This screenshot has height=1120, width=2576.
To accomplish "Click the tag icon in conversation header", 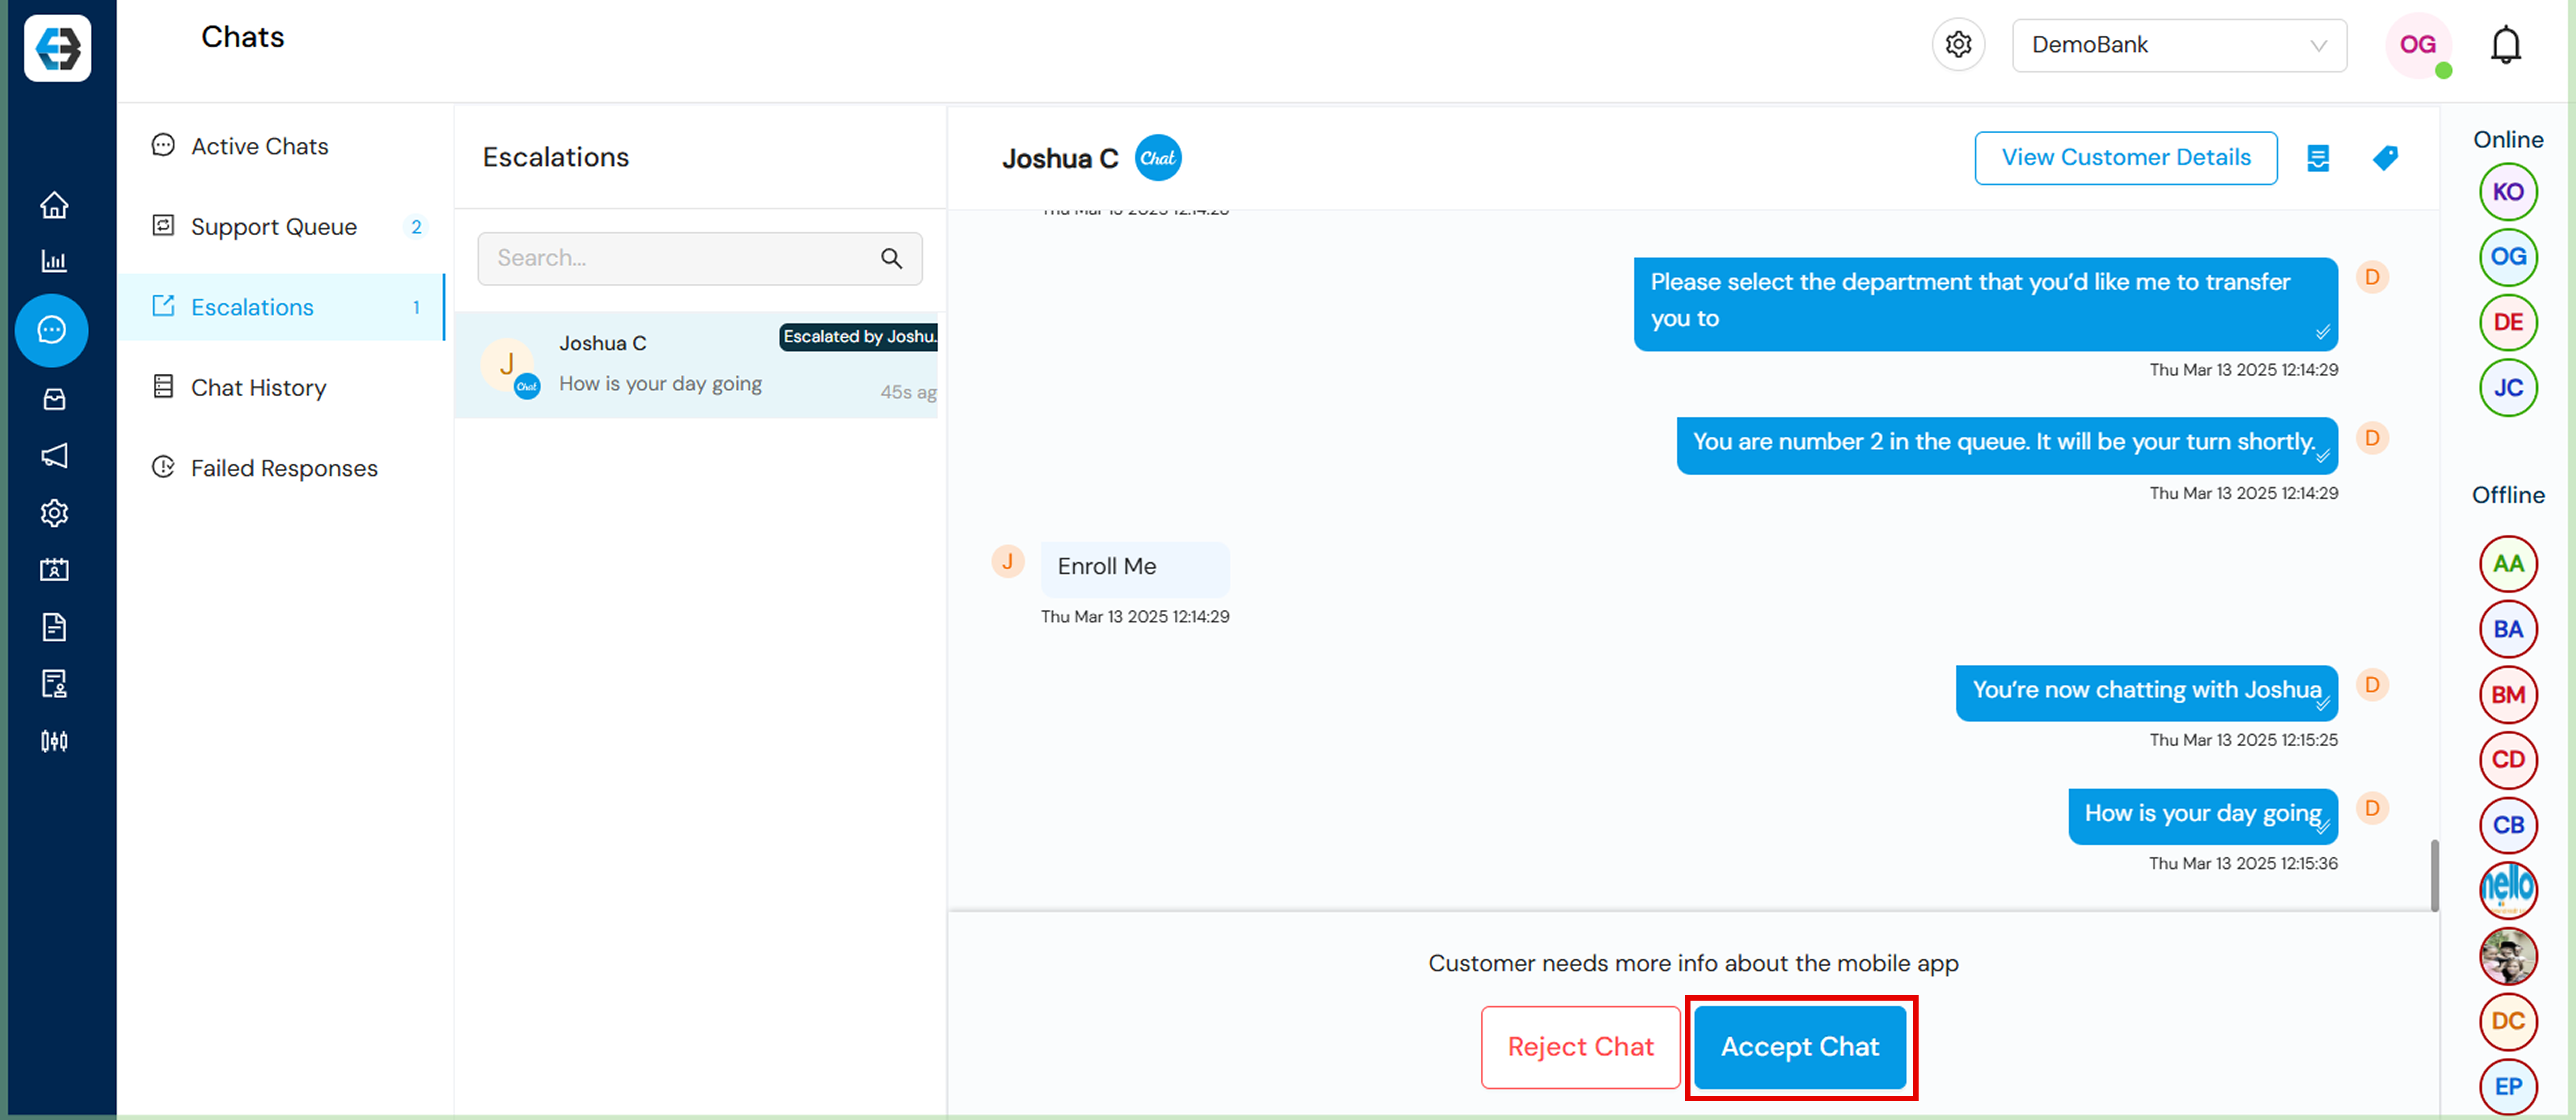I will pos(2385,158).
